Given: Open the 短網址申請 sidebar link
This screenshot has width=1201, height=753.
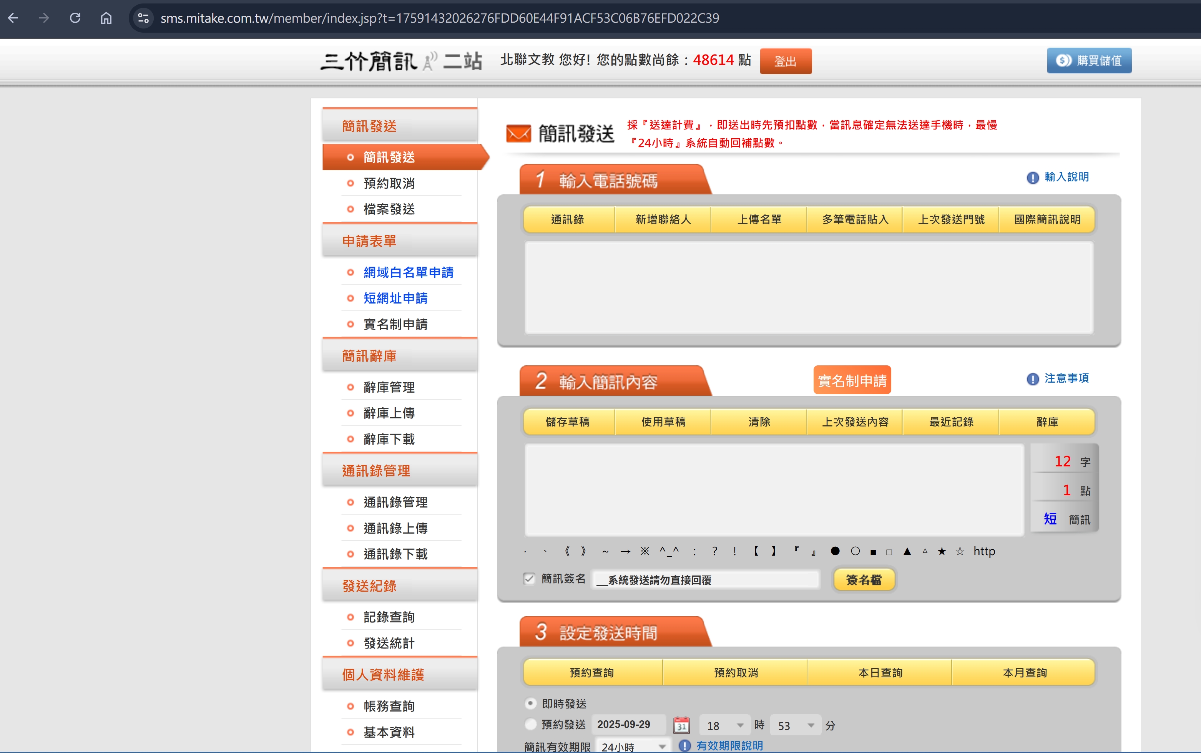Looking at the screenshot, I should coord(395,298).
